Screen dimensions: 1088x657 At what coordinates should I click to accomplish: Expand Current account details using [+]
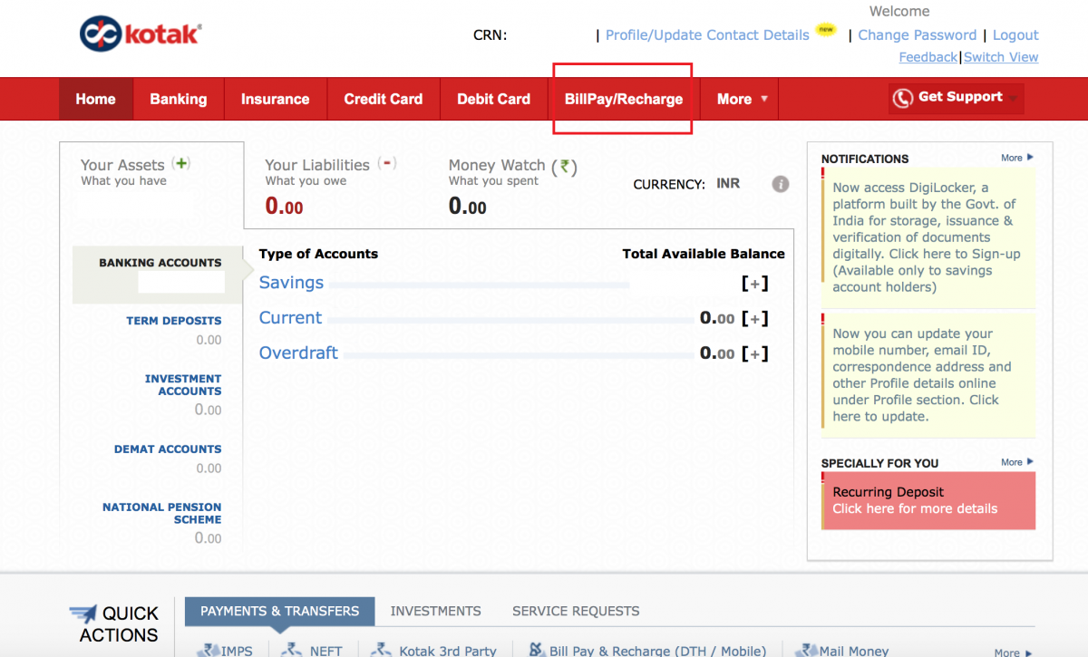tap(755, 318)
